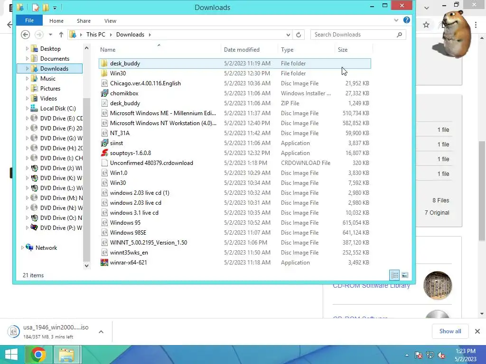Select Videos in navigation pane
The width and height of the screenshot is (486, 364).
48,99
